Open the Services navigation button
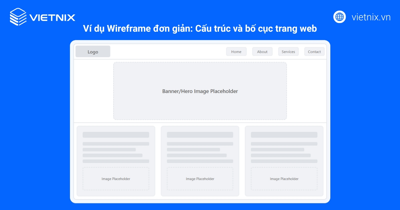This screenshot has width=400, height=210. 288,51
